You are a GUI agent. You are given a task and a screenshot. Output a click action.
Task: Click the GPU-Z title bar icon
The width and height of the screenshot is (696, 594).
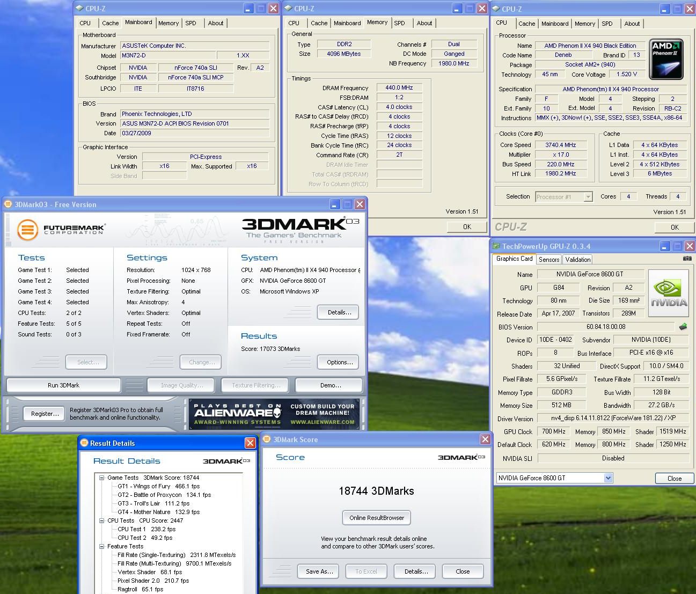[496, 246]
